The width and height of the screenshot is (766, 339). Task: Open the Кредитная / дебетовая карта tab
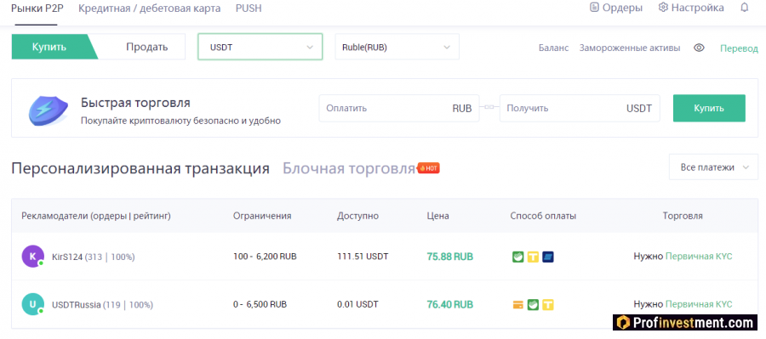click(150, 8)
